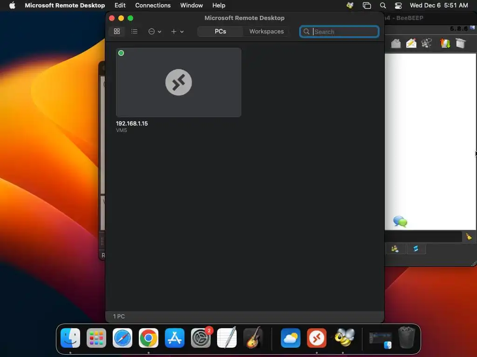This screenshot has width=477, height=357.
Task: Open the ellipsis actions dropdown
Action: point(155,31)
